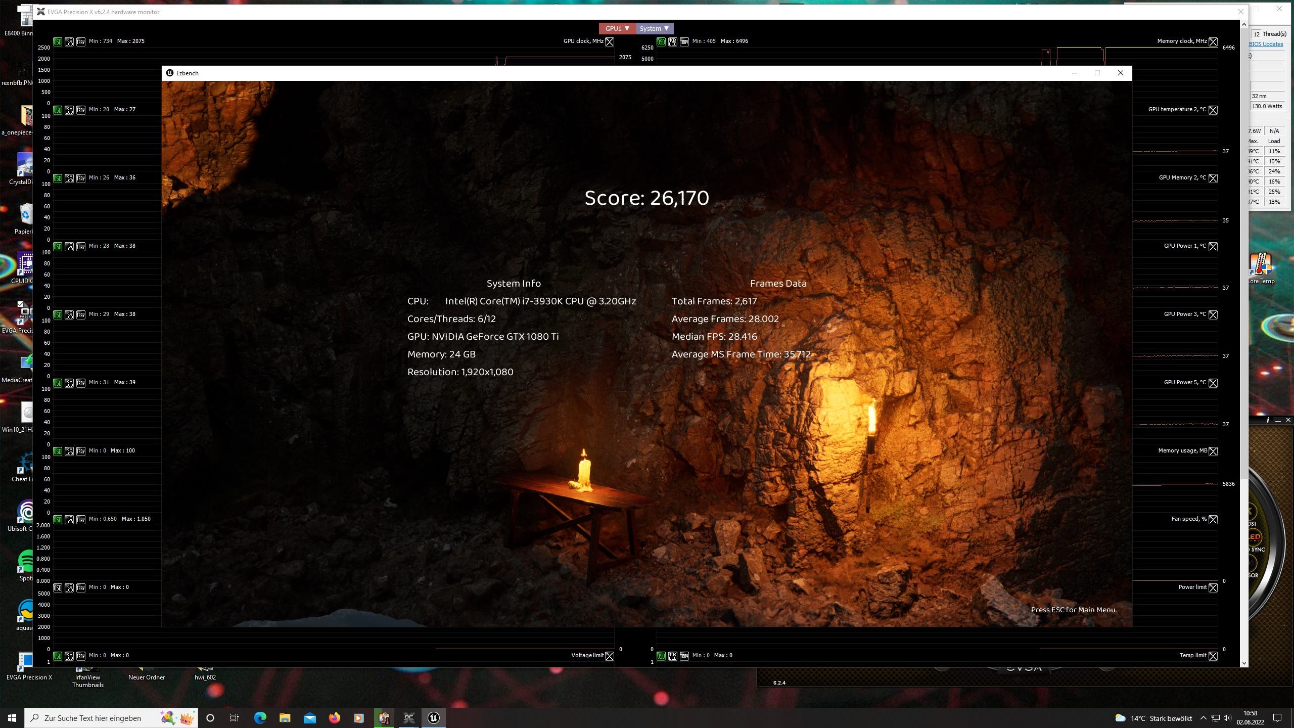
Task: Click hardware monitor scrollbar down arrow
Action: pyautogui.click(x=1244, y=663)
